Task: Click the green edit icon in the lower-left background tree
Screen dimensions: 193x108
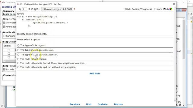Action: tap(14, 90)
